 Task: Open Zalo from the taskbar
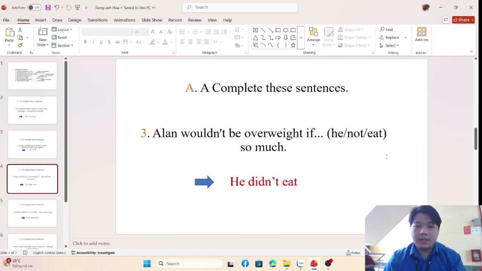point(300,264)
